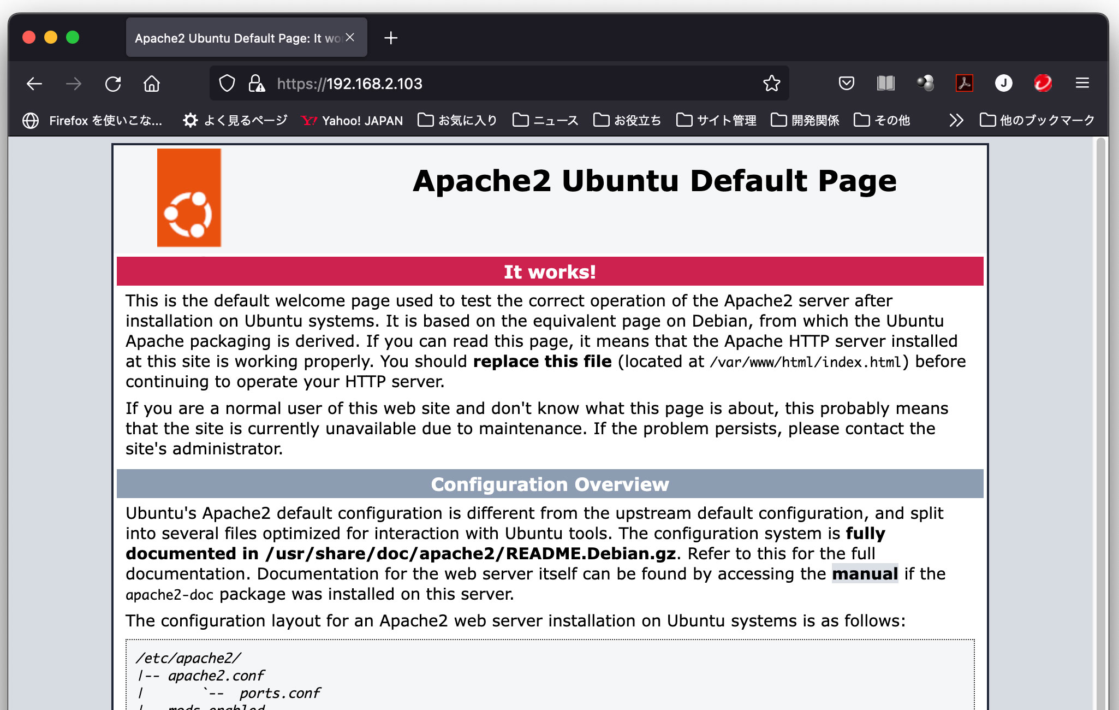Open the 他のブックマーク folder

(1037, 120)
